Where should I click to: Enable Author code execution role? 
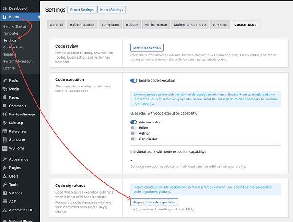[134, 133]
